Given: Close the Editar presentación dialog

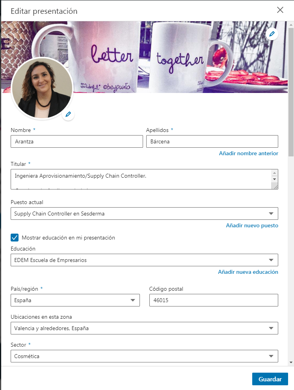Looking at the screenshot, I should pyautogui.click(x=280, y=10).
